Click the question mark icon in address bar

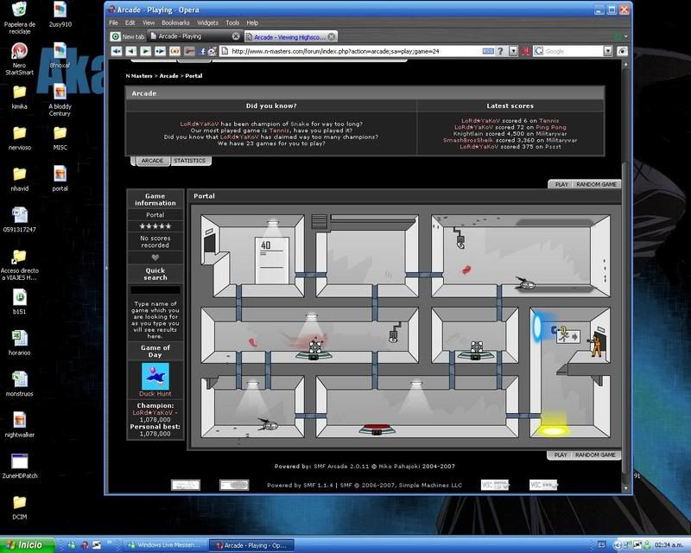point(500,51)
